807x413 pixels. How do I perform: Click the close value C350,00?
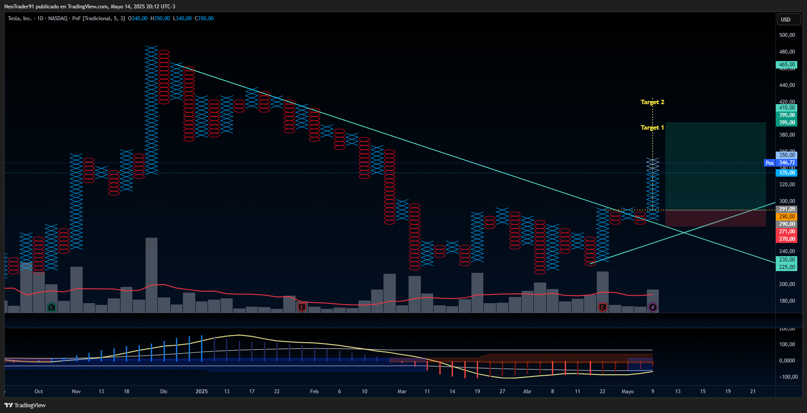(x=204, y=18)
